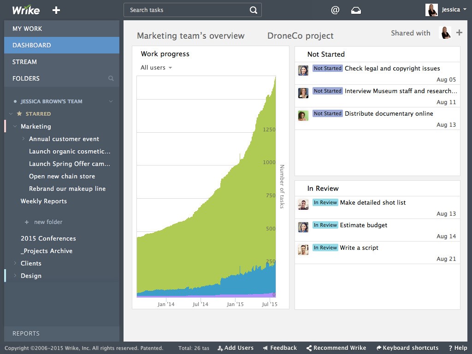Click the Add Users link in footer
This screenshot has height=354, width=472.
[x=236, y=348]
